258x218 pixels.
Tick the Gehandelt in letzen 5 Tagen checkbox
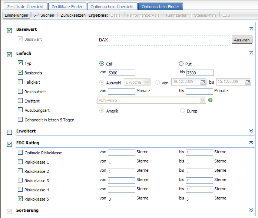pos(20,119)
